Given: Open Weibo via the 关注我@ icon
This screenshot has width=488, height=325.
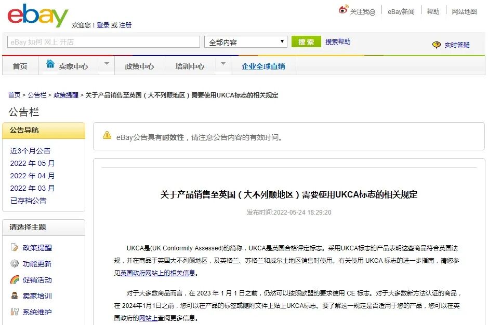Looking at the screenshot, I should (342, 9).
